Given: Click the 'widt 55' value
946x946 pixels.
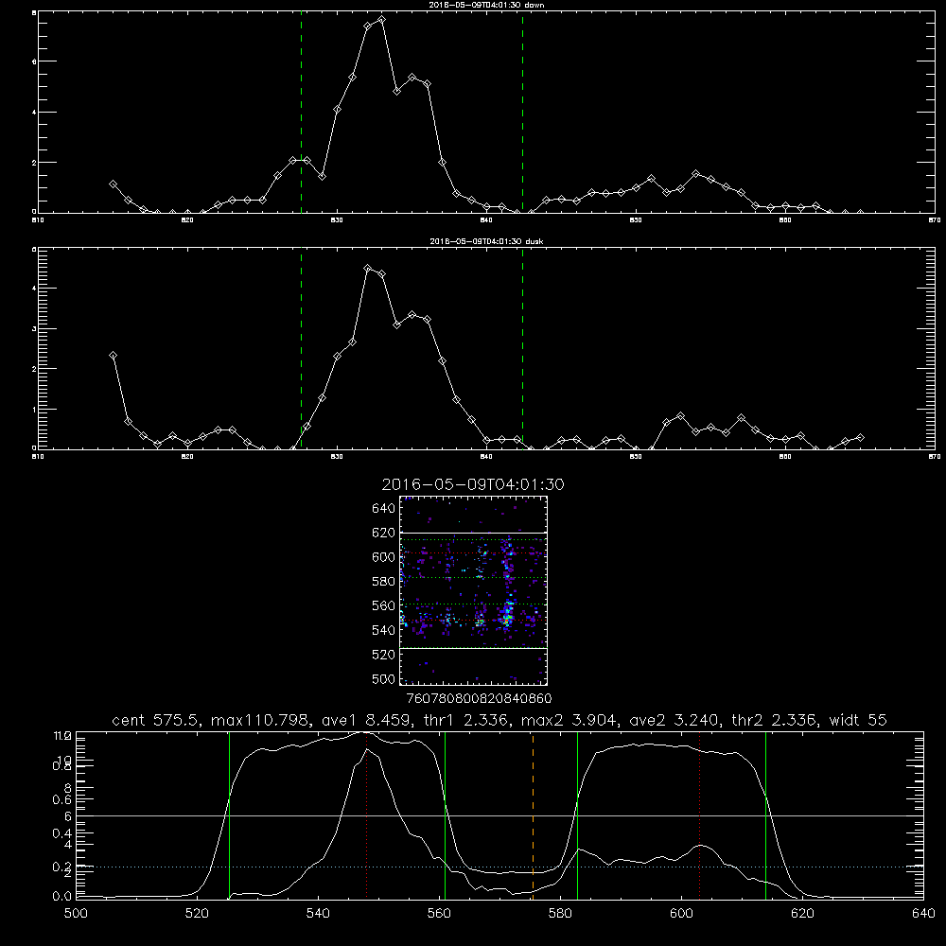Looking at the screenshot, I should [858, 720].
